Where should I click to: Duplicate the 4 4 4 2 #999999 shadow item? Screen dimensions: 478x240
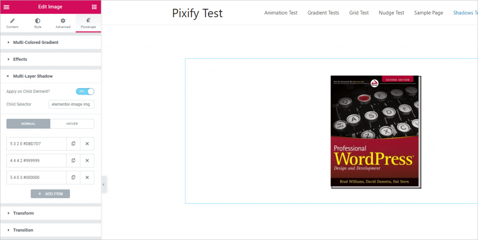click(x=73, y=161)
